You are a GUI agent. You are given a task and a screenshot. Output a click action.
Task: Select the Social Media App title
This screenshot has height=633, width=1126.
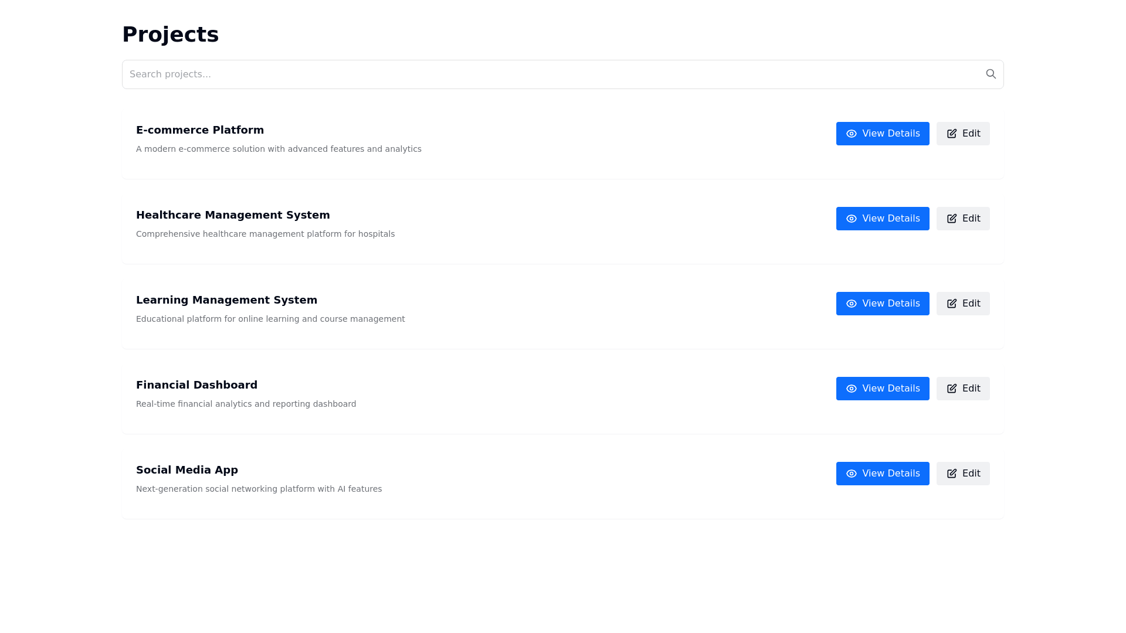click(x=187, y=470)
